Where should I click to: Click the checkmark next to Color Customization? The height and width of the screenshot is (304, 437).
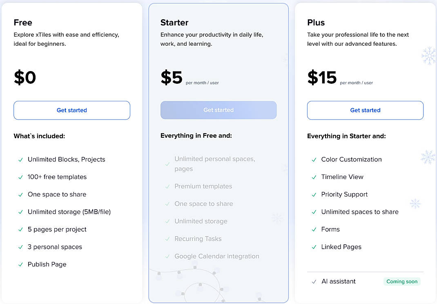(x=313, y=159)
